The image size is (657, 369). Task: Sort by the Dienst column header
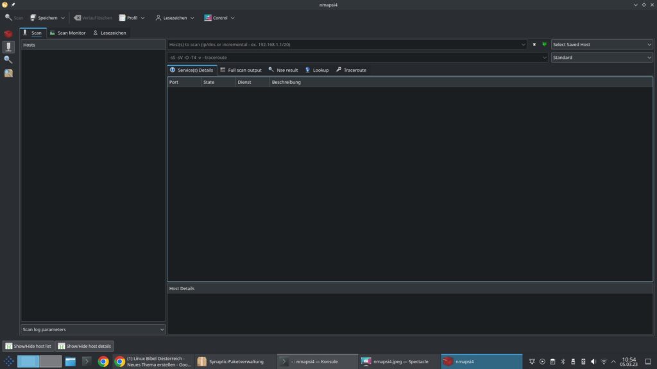(253, 82)
